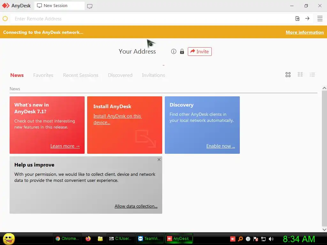Click the AnyDesk taskbar item

[x=179, y=239]
